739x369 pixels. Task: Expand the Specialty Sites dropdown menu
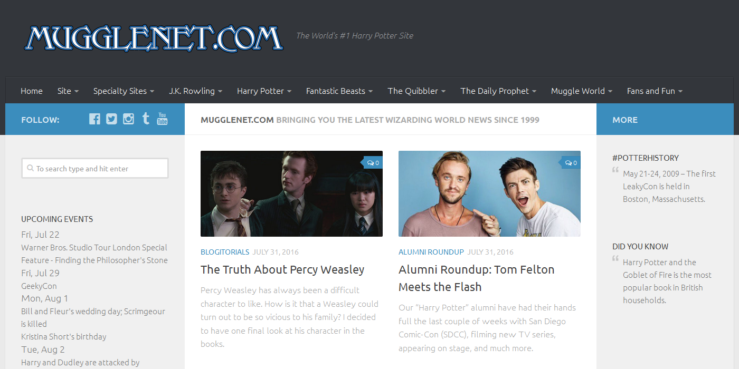coord(124,91)
